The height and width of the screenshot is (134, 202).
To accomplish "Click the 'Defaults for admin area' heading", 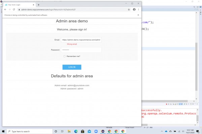I will 72,76.
